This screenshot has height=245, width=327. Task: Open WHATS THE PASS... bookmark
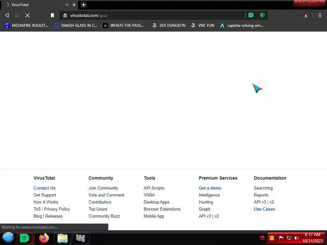[124, 26]
